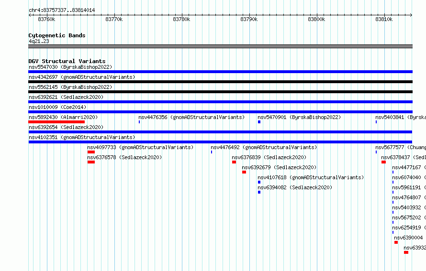The height and width of the screenshot is (271, 426).
Task: Open the nsv6378437 variant label
Action: click(404, 157)
